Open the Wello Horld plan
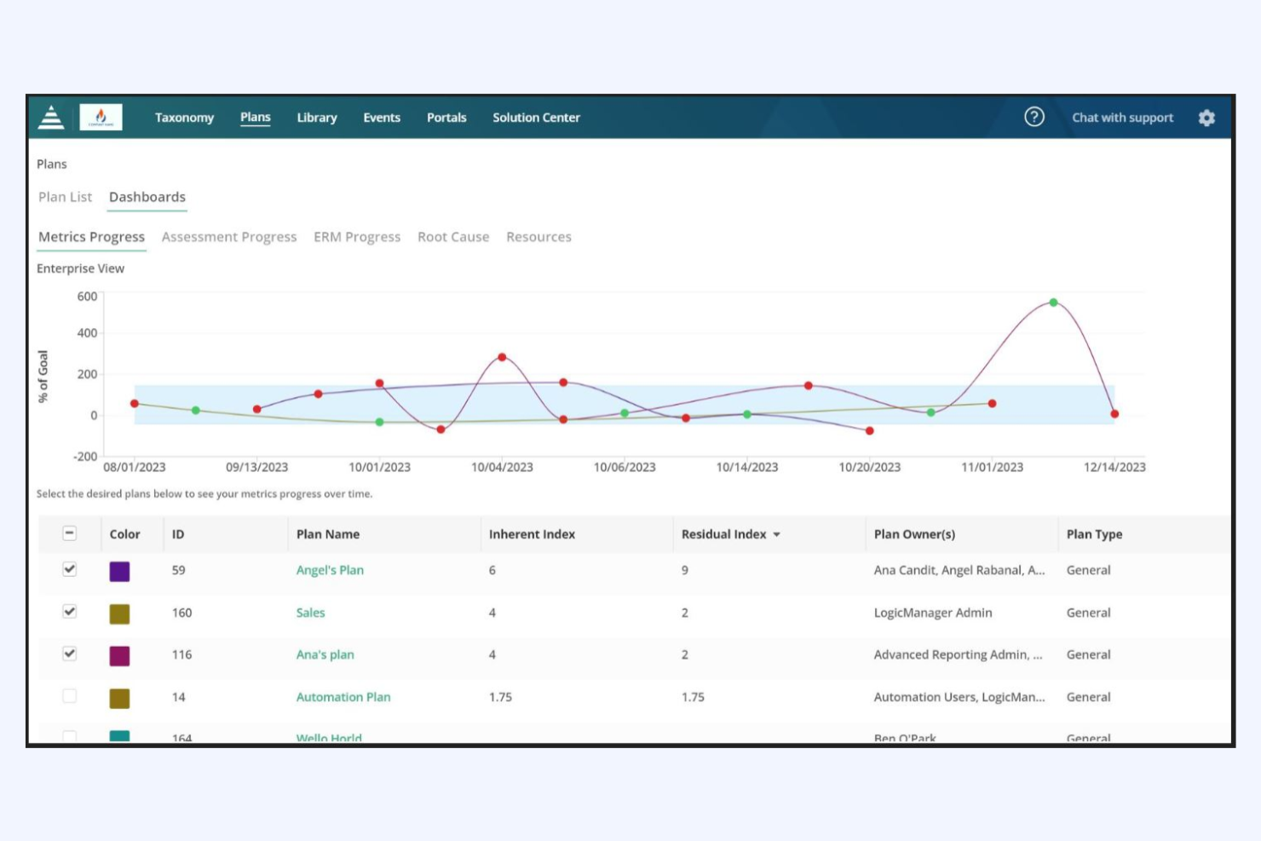1261x841 pixels. pos(329,735)
